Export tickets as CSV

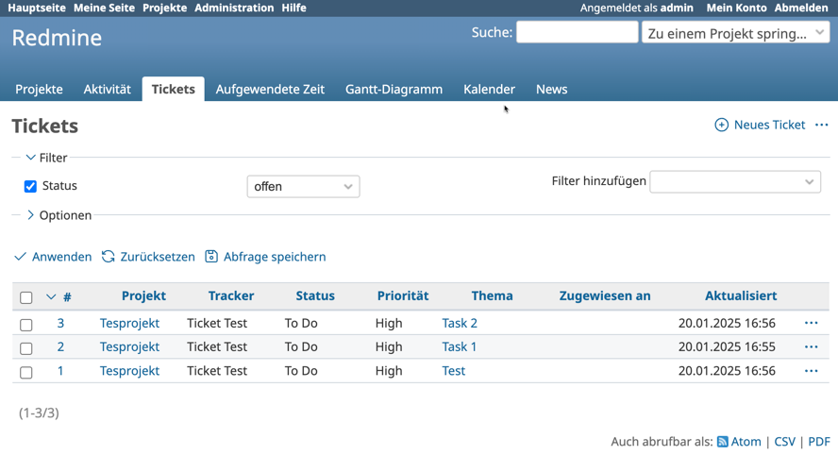pos(784,442)
